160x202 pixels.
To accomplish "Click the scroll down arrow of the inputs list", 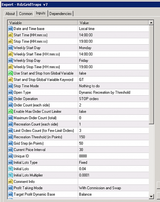I will tap(151, 197).
